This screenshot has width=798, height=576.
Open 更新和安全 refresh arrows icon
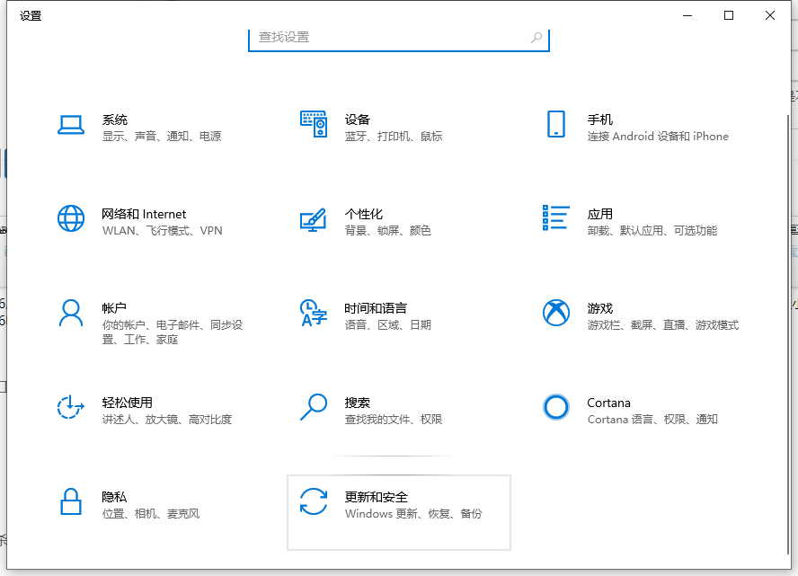point(313,501)
